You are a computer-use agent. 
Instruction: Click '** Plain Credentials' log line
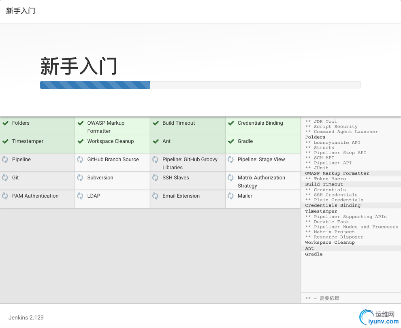[x=334, y=200]
